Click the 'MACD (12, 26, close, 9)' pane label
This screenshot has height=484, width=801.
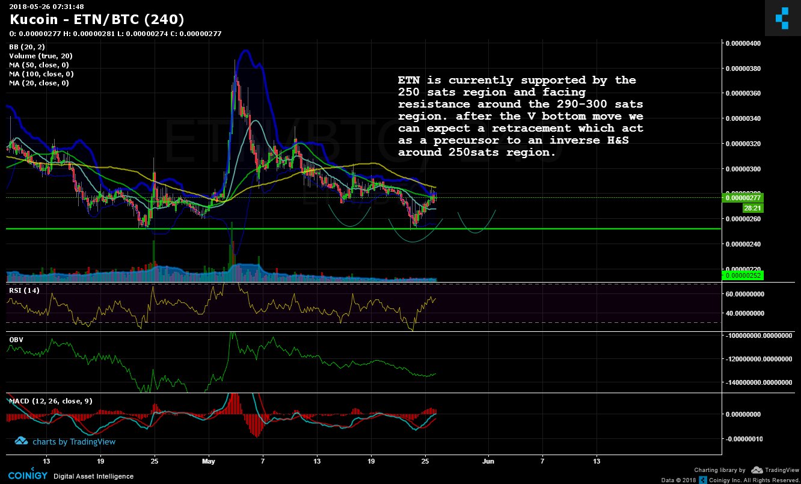click(x=51, y=401)
